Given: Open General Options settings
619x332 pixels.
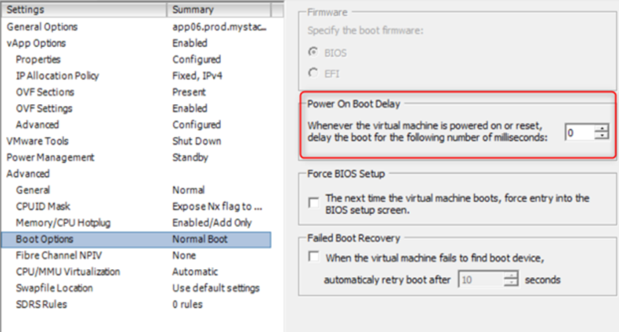Looking at the screenshot, I should 42,27.
